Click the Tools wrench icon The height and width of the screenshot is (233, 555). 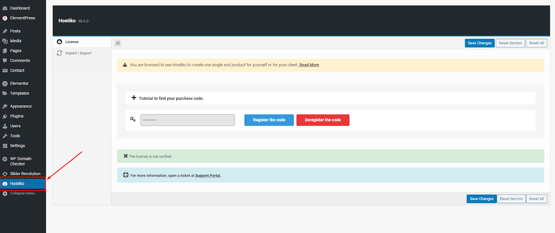(x=5, y=136)
